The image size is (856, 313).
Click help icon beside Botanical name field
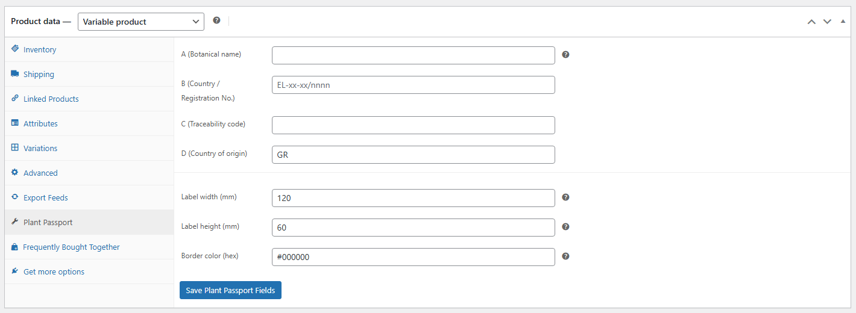(x=565, y=55)
